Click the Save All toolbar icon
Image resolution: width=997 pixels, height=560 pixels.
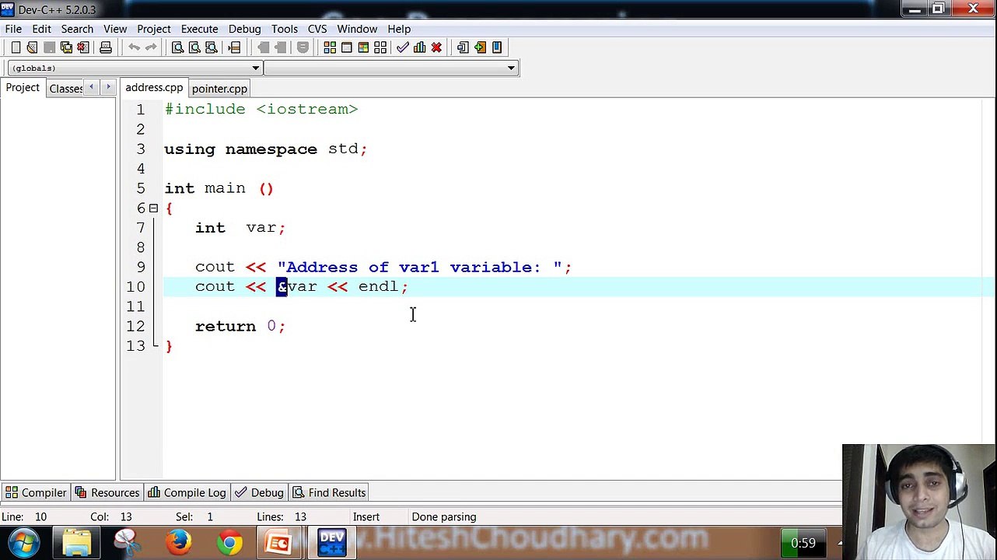(66, 47)
